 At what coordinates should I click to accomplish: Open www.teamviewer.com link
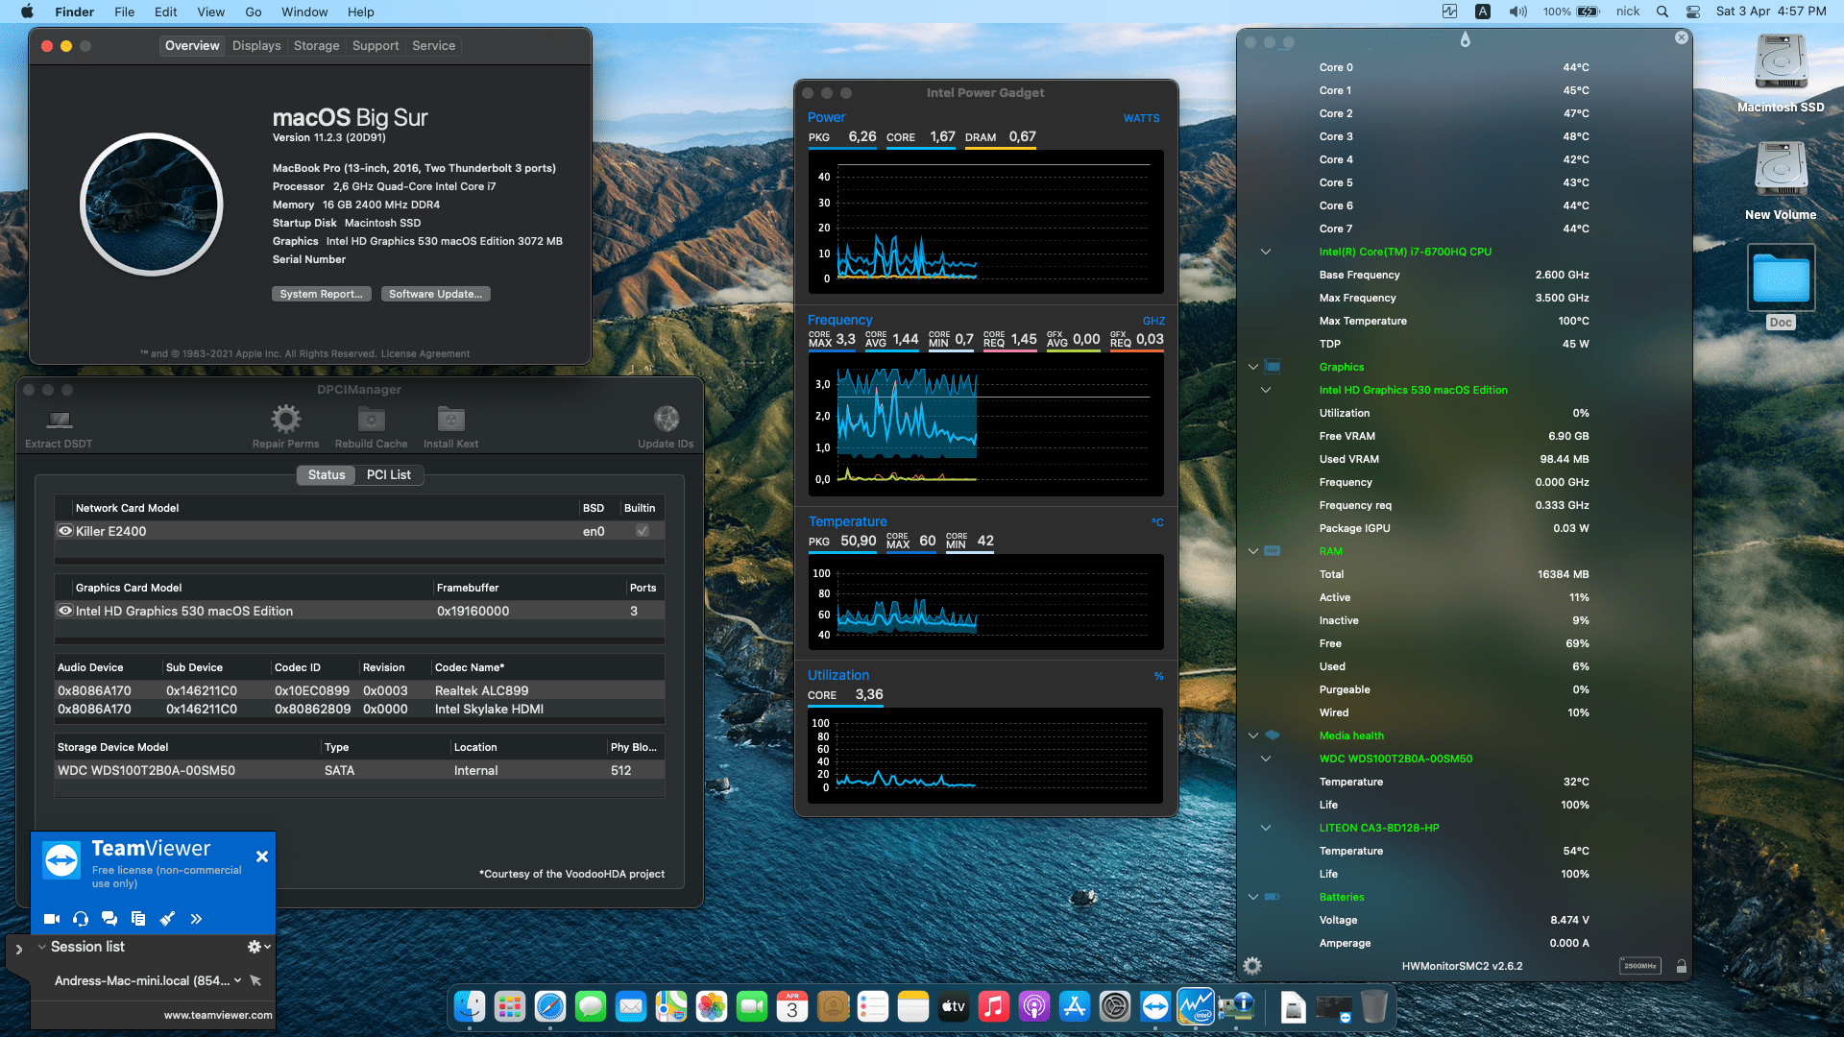pos(218,1015)
